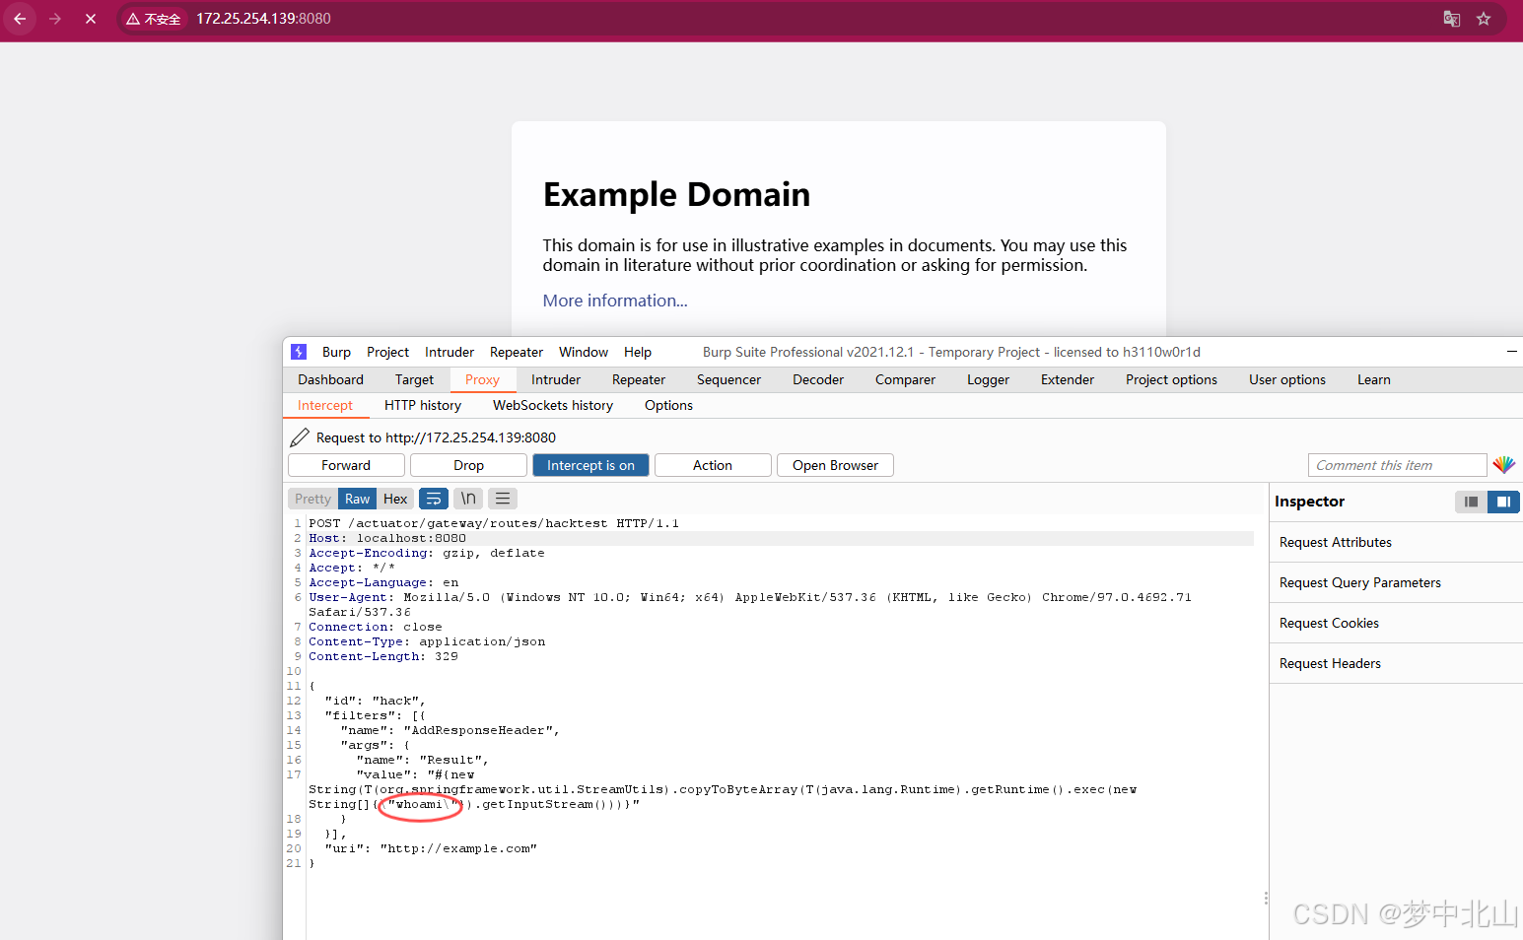The width and height of the screenshot is (1523, 940).
Task: Click the browser back arrow
Action: [x=20, y=19]
